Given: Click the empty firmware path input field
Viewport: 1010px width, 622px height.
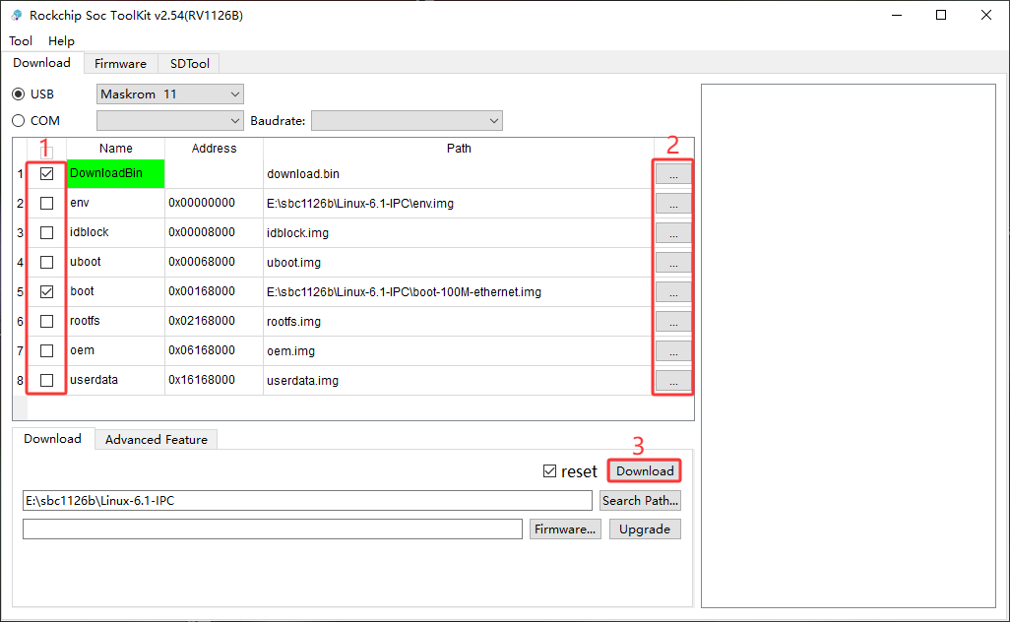Looking at the screenshot, I should [x=273, y=529].
